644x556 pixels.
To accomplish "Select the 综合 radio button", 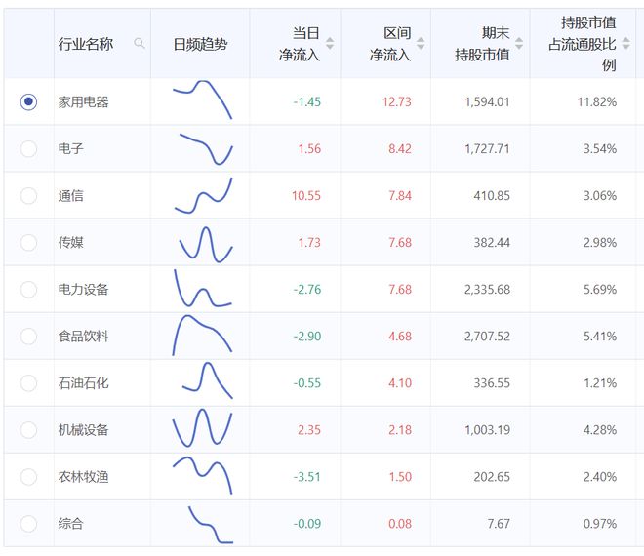I will point(28,524).
